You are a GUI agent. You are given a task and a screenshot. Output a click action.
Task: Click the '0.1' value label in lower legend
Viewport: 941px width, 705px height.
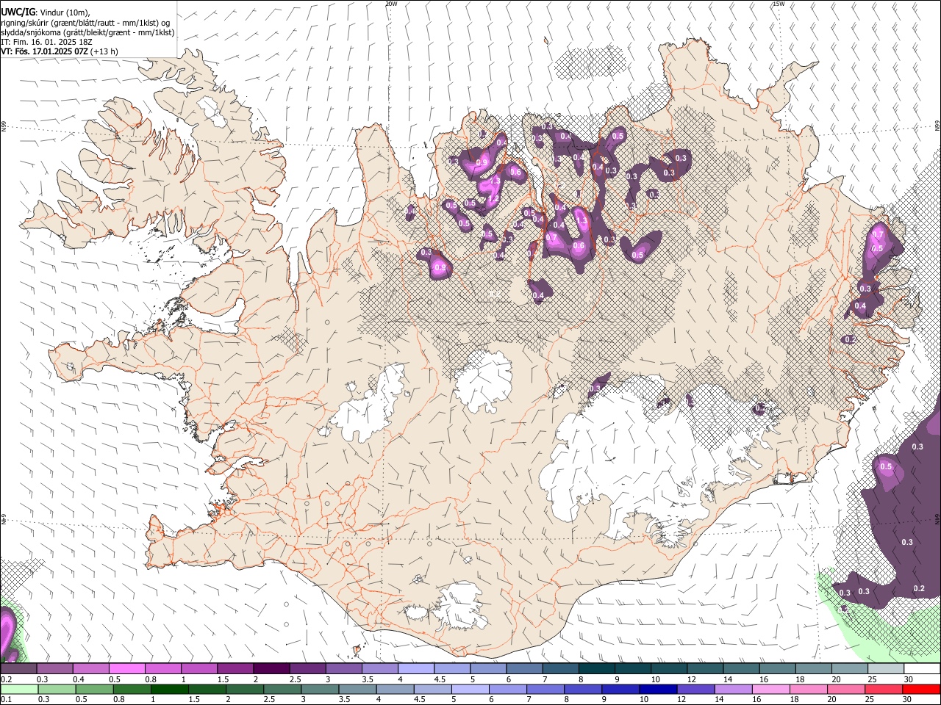coord(5,699)
